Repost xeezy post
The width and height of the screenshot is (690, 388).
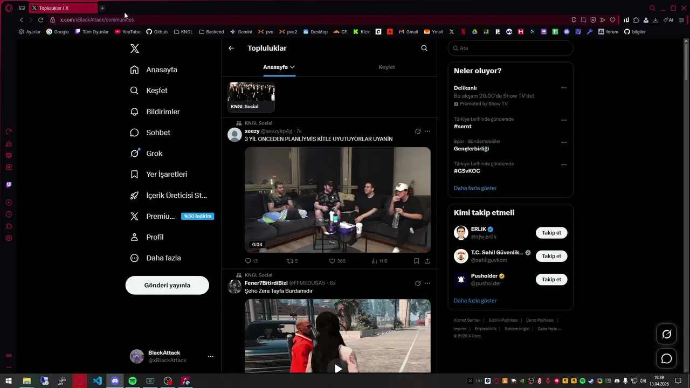pos(292,261)
